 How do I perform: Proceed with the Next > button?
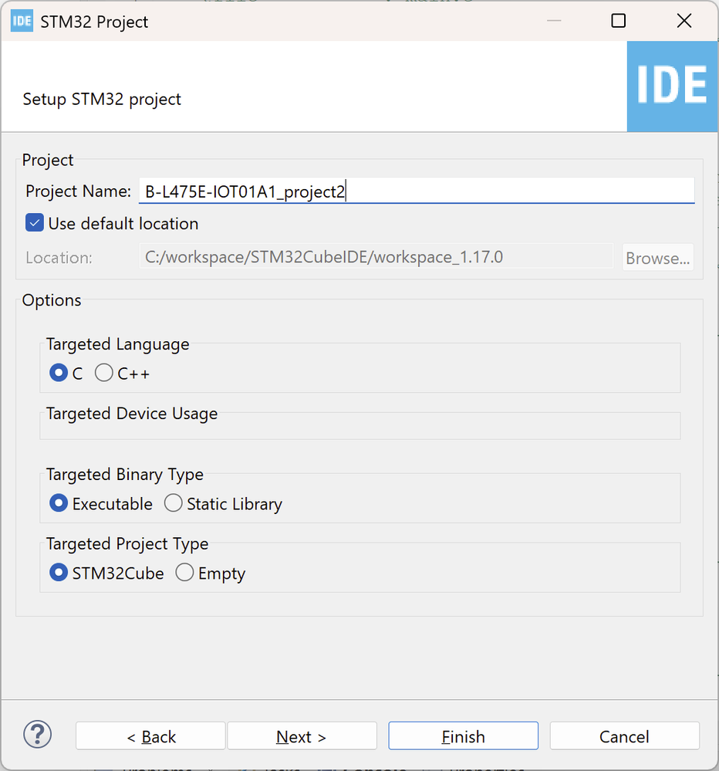pos(302,736)
